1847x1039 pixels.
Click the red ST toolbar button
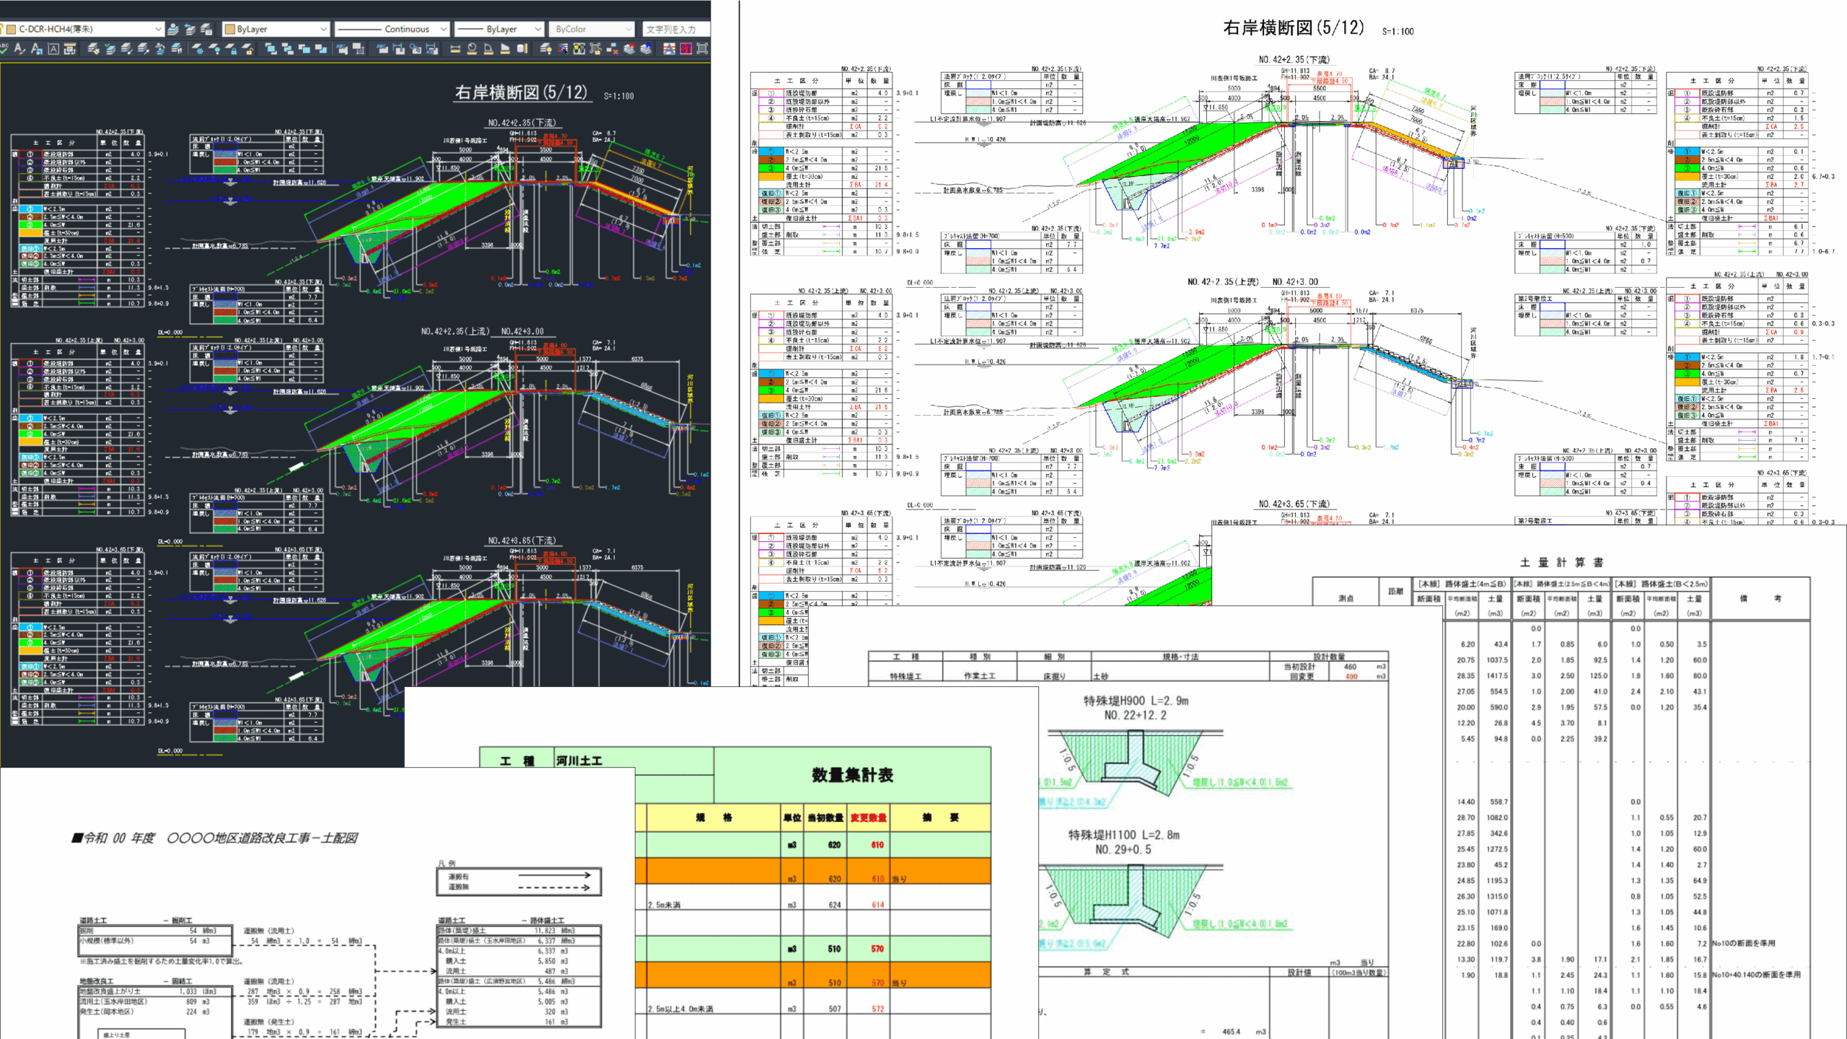point(685,48)
